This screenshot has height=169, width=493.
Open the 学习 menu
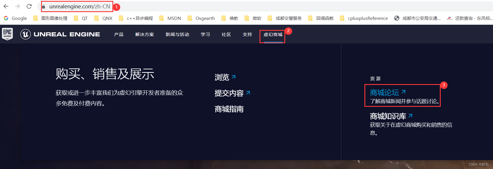click(205, 34)
